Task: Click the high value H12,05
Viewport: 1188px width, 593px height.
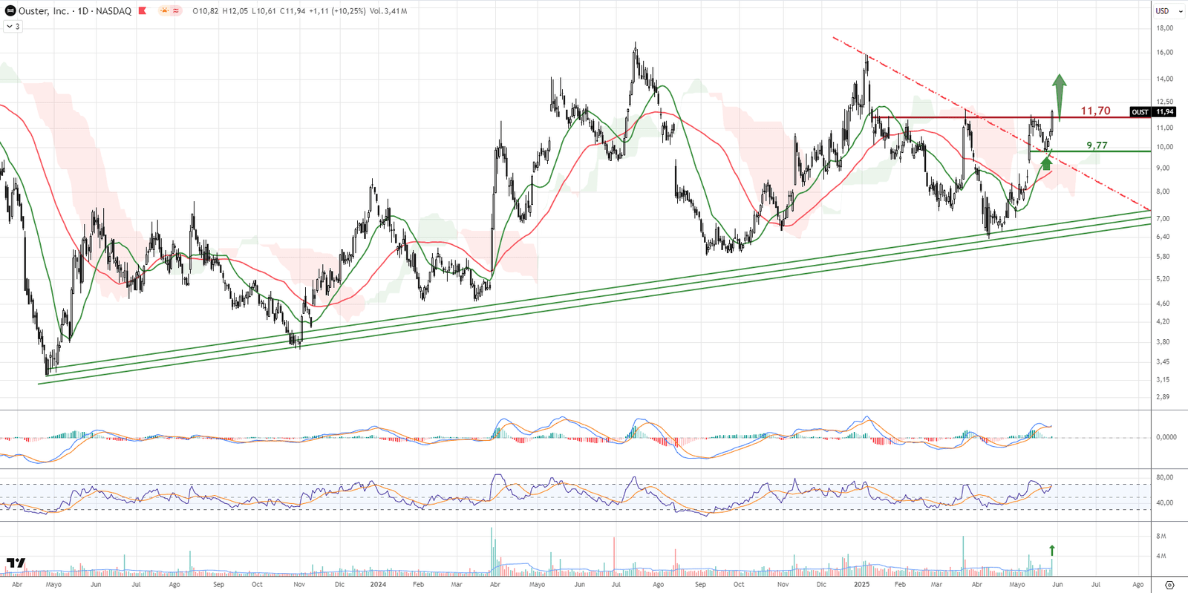Action: [x=235, y=11]
